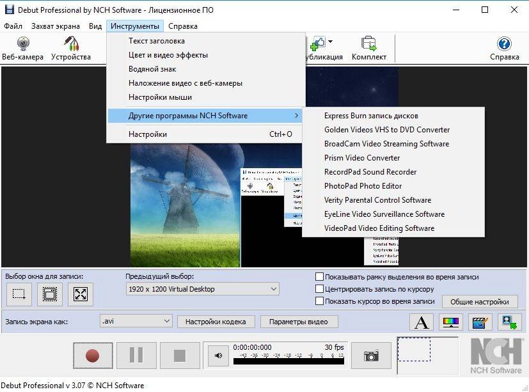Screen dimensions: 529x392
Task: Open the Файл menu
Action: point(13,26)
